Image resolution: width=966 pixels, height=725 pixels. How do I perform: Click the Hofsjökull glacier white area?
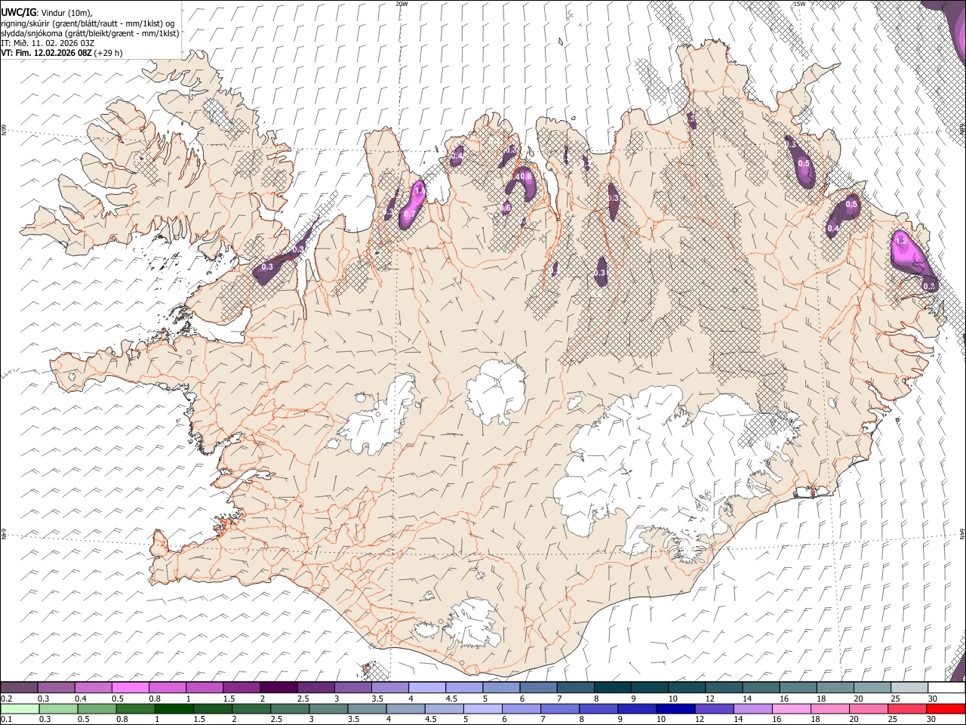[496, 391]
